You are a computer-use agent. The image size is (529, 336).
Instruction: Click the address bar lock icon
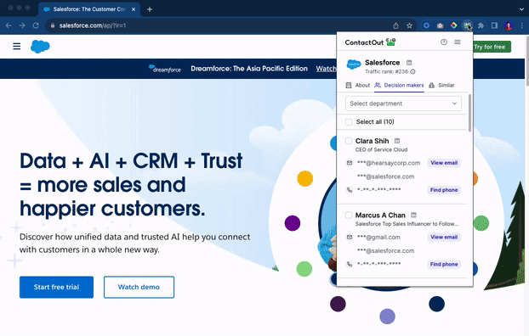pos(52,25)
